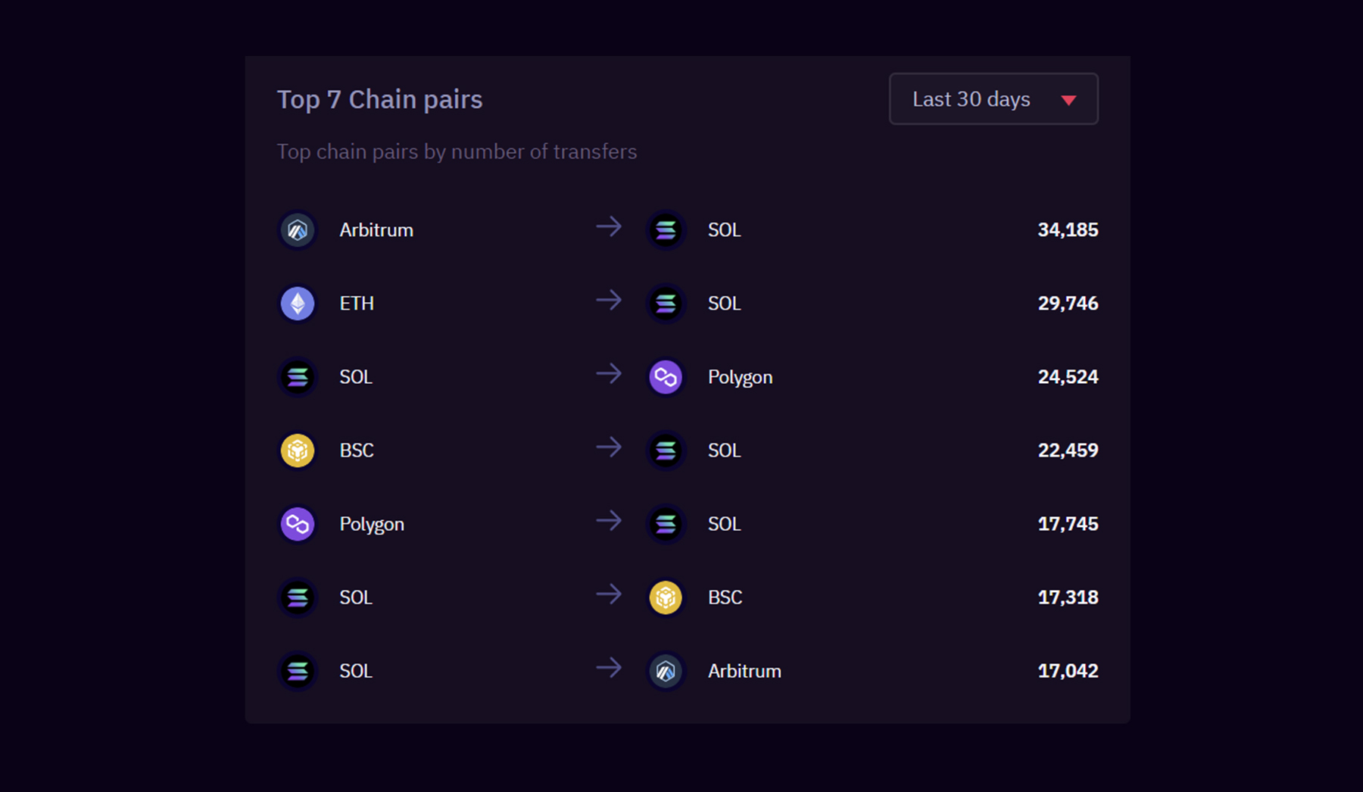Click the 24,524 transfer count
Viewport: 1363px width, 792px height.
(1068, 377)
